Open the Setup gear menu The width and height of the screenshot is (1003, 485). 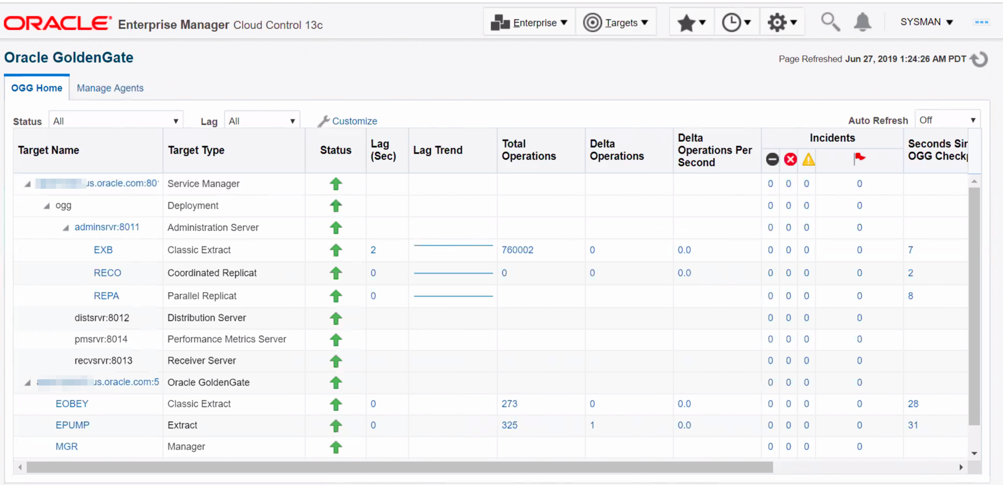(782, 23)
